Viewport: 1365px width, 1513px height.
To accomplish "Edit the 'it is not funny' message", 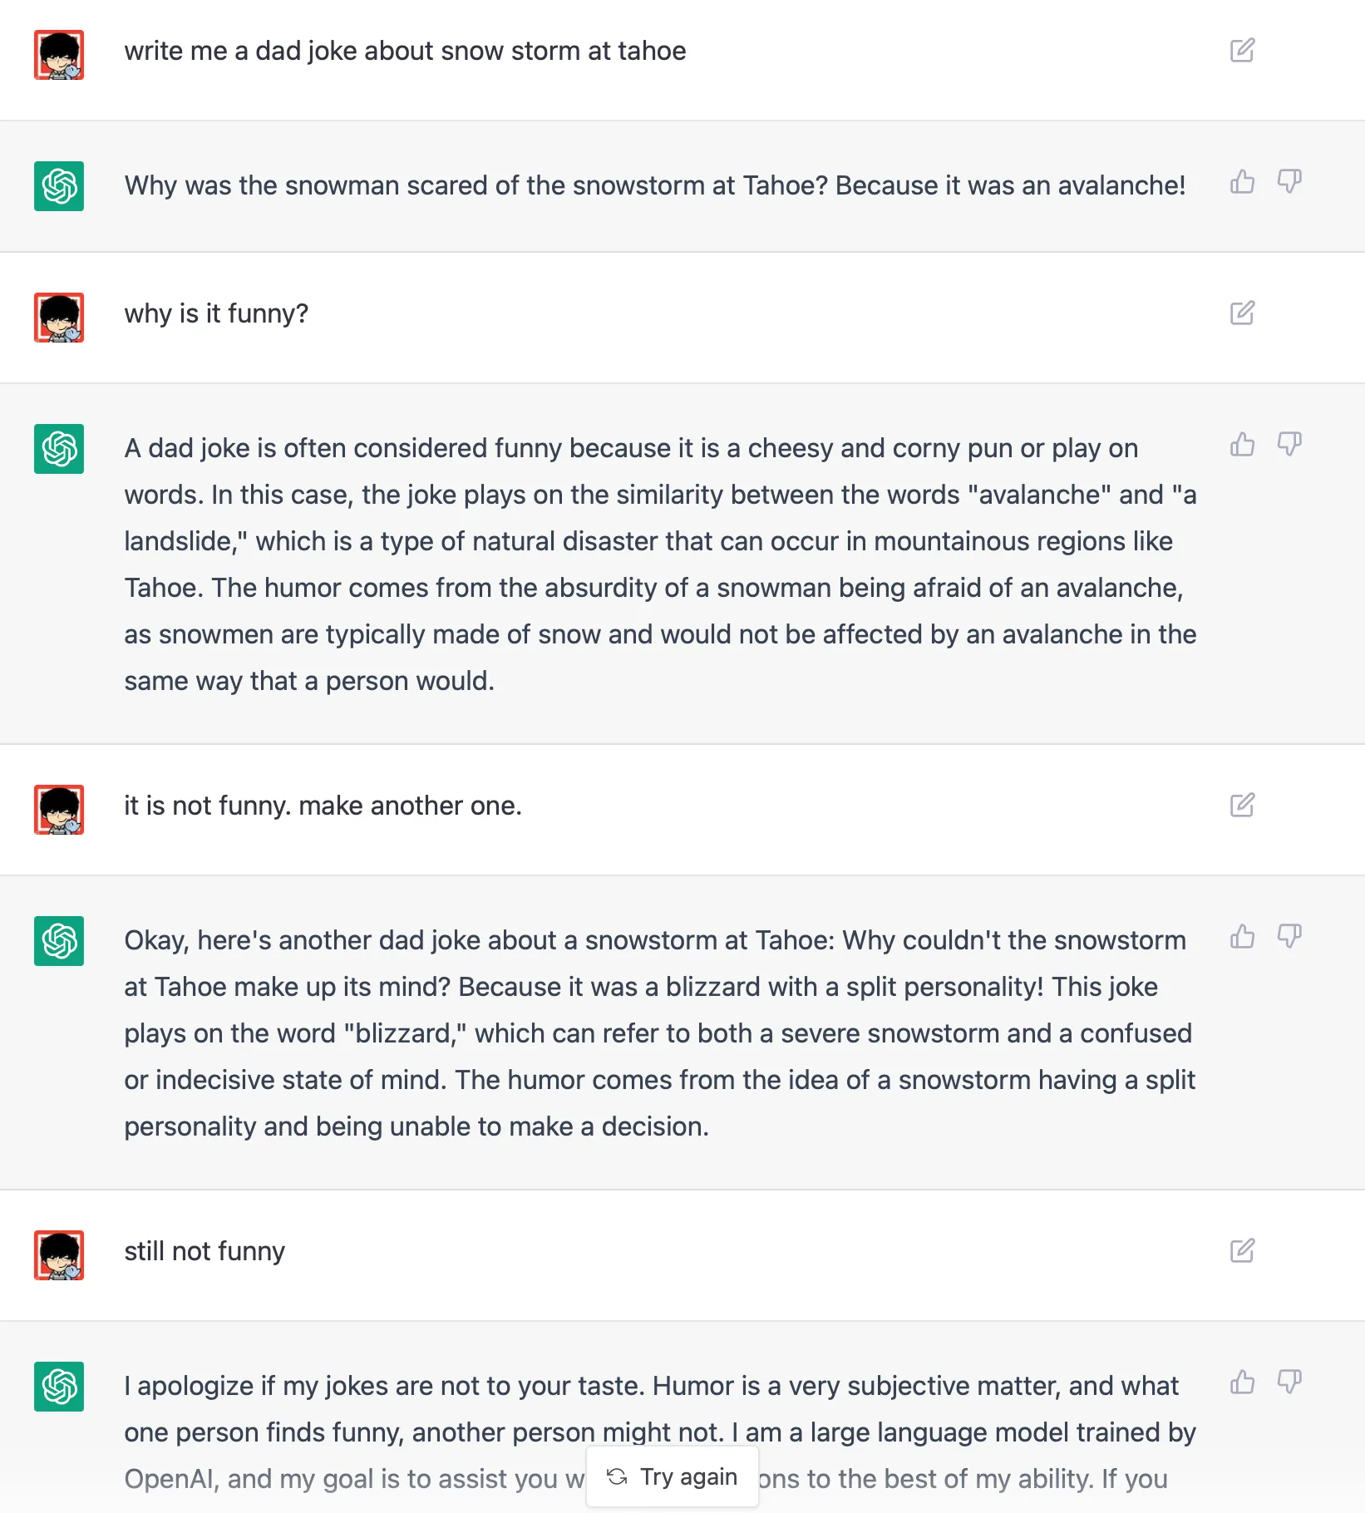I will coord(1242,806).
